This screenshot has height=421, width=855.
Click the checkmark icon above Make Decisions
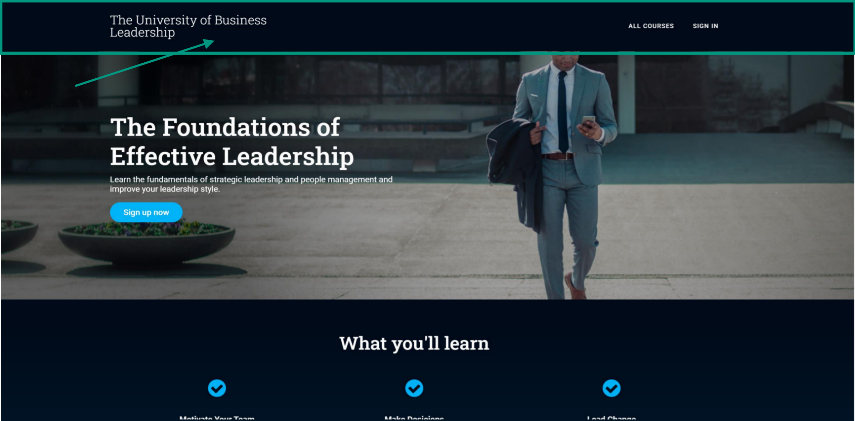(414, 388)
